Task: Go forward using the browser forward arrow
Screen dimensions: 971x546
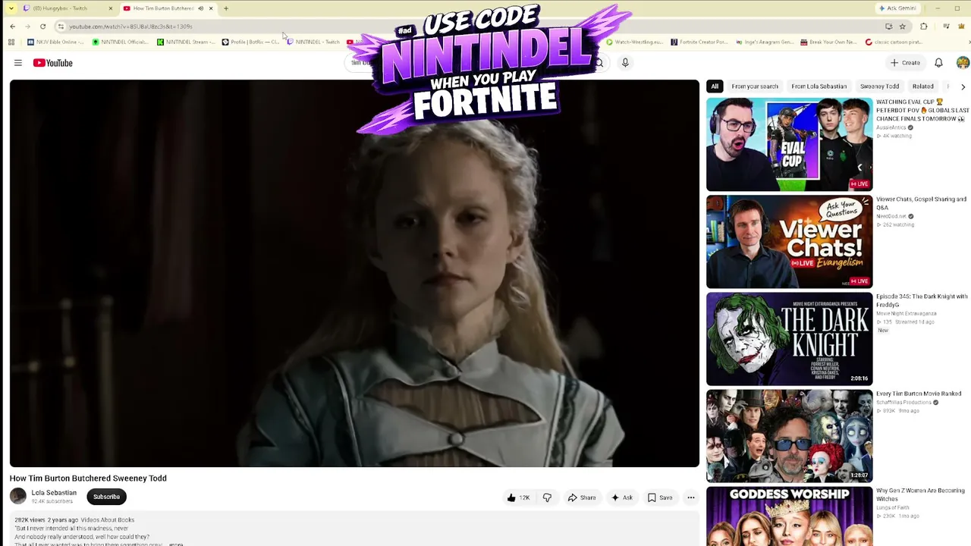Action: (x=27, y=27)
